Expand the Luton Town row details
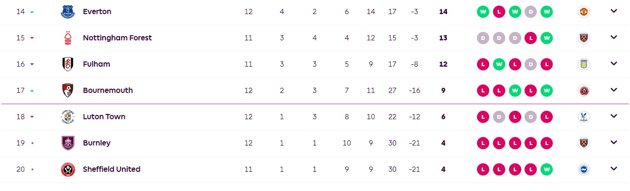 point(614,116)
